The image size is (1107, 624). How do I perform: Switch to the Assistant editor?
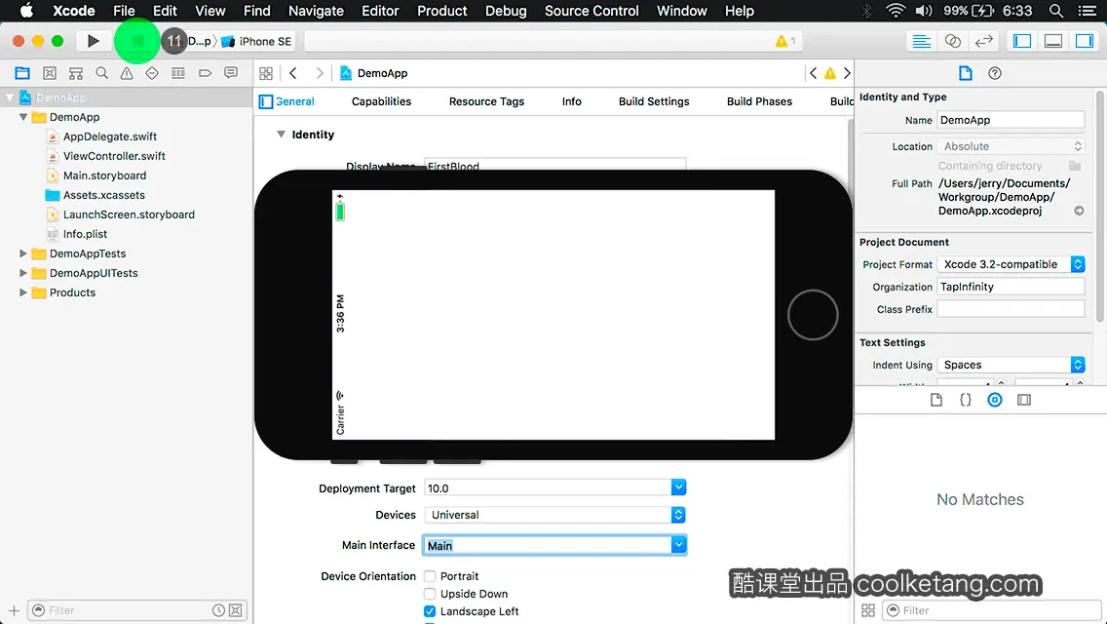point(952,41)
